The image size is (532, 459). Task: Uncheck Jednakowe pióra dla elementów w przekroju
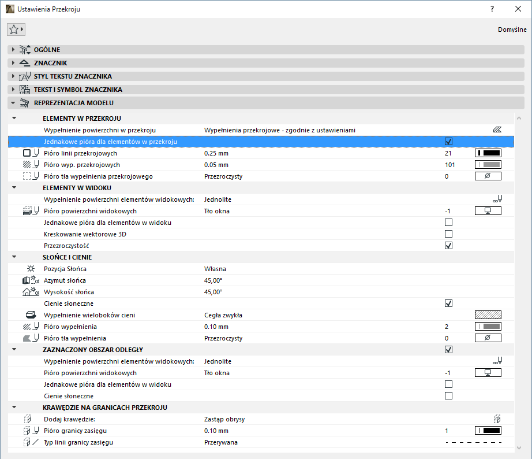pyautogui.click(x=448, y=142)
